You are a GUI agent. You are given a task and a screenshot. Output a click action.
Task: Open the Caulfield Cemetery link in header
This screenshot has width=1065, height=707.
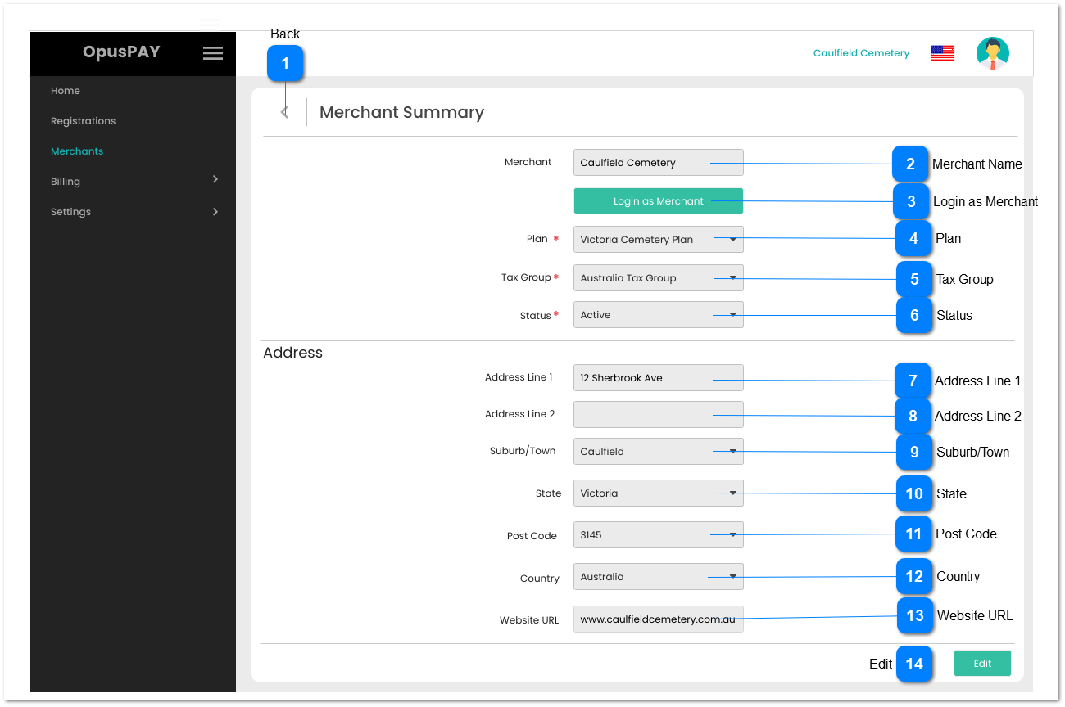pyautogui.click(x=861, y=52)
